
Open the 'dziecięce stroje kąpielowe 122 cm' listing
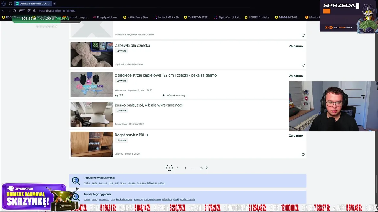click(x=166, y=75)
